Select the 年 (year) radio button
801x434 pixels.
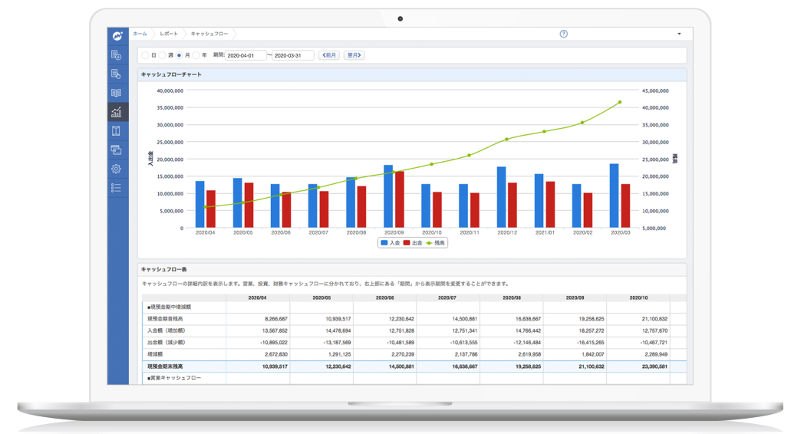click(196, 55)
